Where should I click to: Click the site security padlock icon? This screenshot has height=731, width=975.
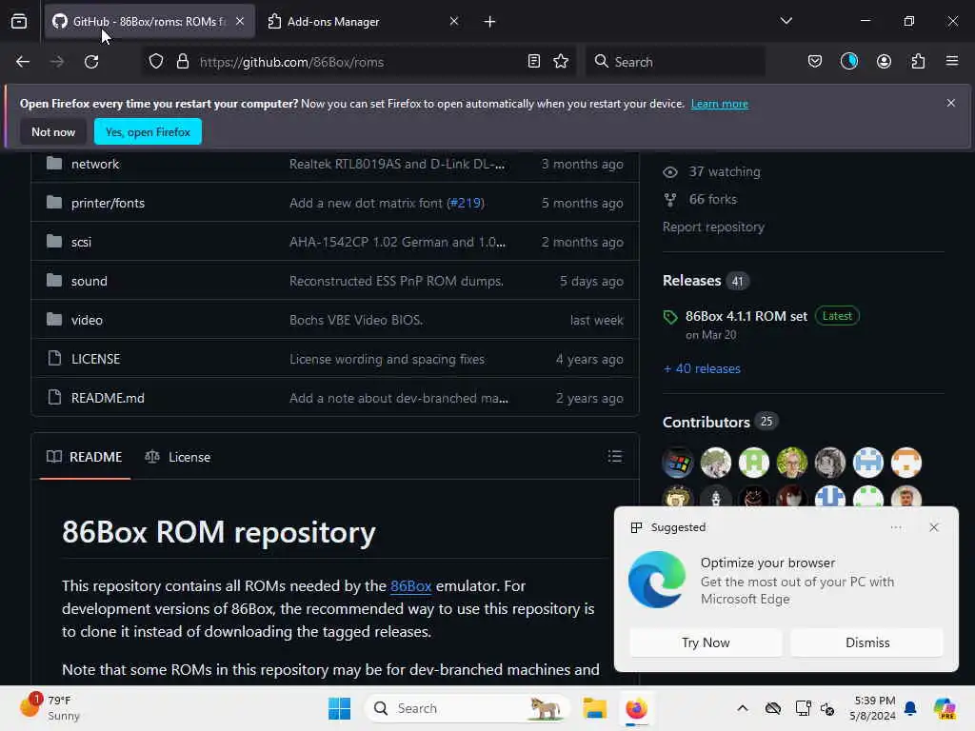(x=182, y=62)
